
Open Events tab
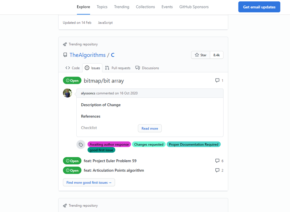coord(167,7)
